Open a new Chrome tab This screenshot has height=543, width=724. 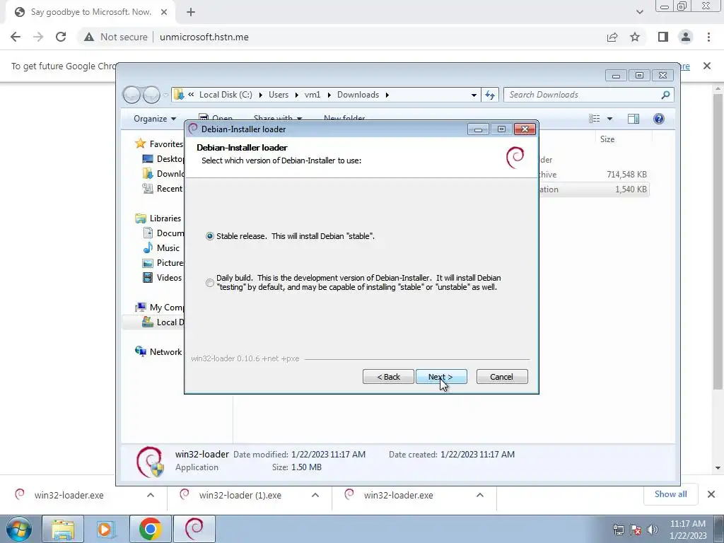[x=191, y=13]
